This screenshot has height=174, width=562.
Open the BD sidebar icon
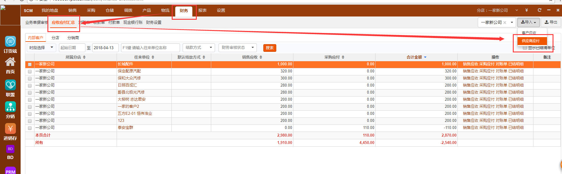10,149
